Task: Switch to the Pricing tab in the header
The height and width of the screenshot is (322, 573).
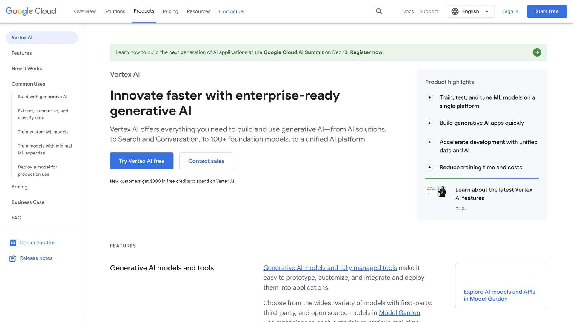Action: 170,11
